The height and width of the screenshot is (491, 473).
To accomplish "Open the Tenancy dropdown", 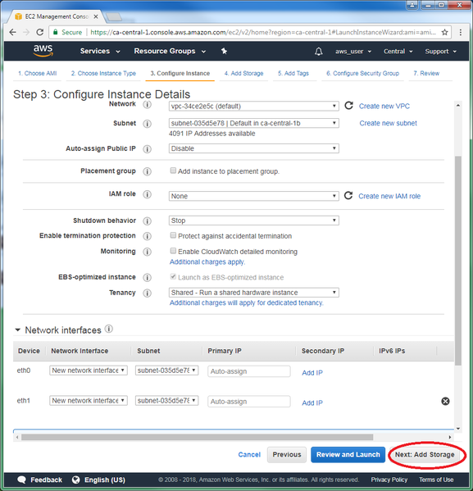I will [x=254, y=293].
